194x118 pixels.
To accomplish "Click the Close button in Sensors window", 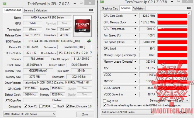I will [182, 112].
